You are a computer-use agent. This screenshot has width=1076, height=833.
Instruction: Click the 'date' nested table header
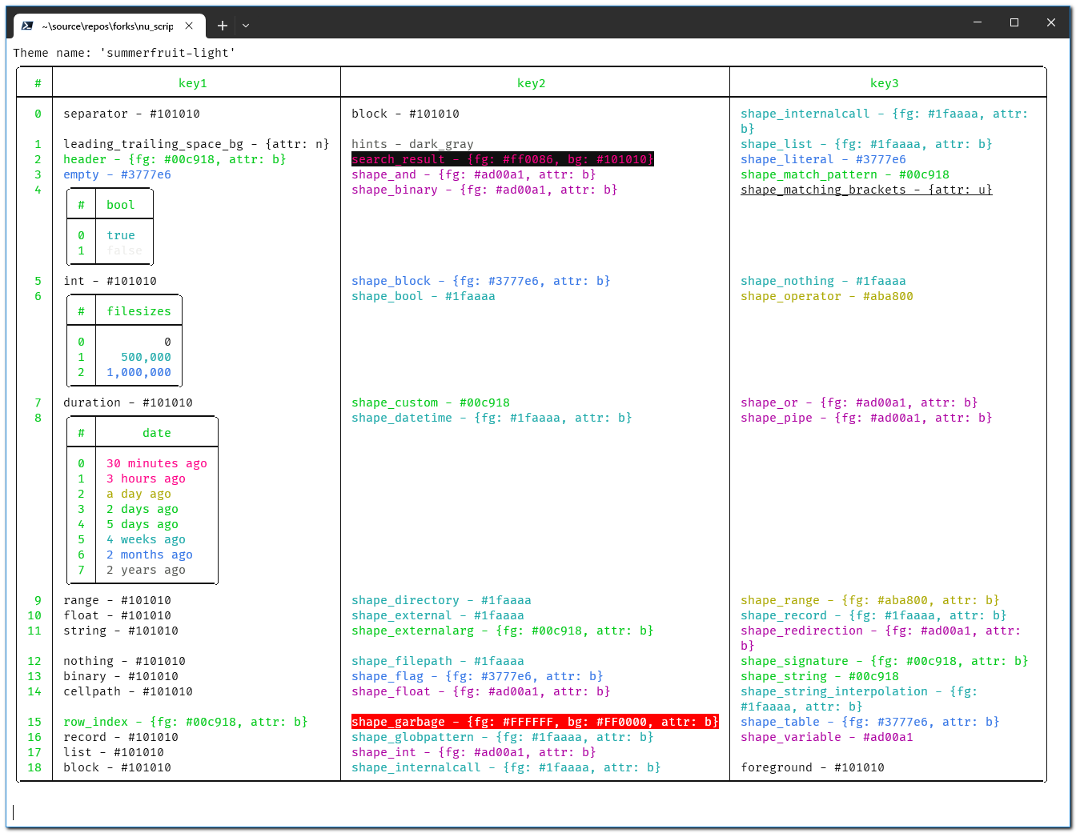click(157, 433)
